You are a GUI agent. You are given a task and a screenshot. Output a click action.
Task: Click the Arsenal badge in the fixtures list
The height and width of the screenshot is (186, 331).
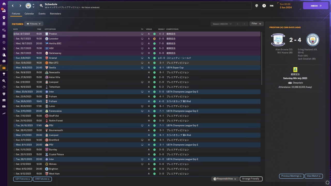[47, 58]
